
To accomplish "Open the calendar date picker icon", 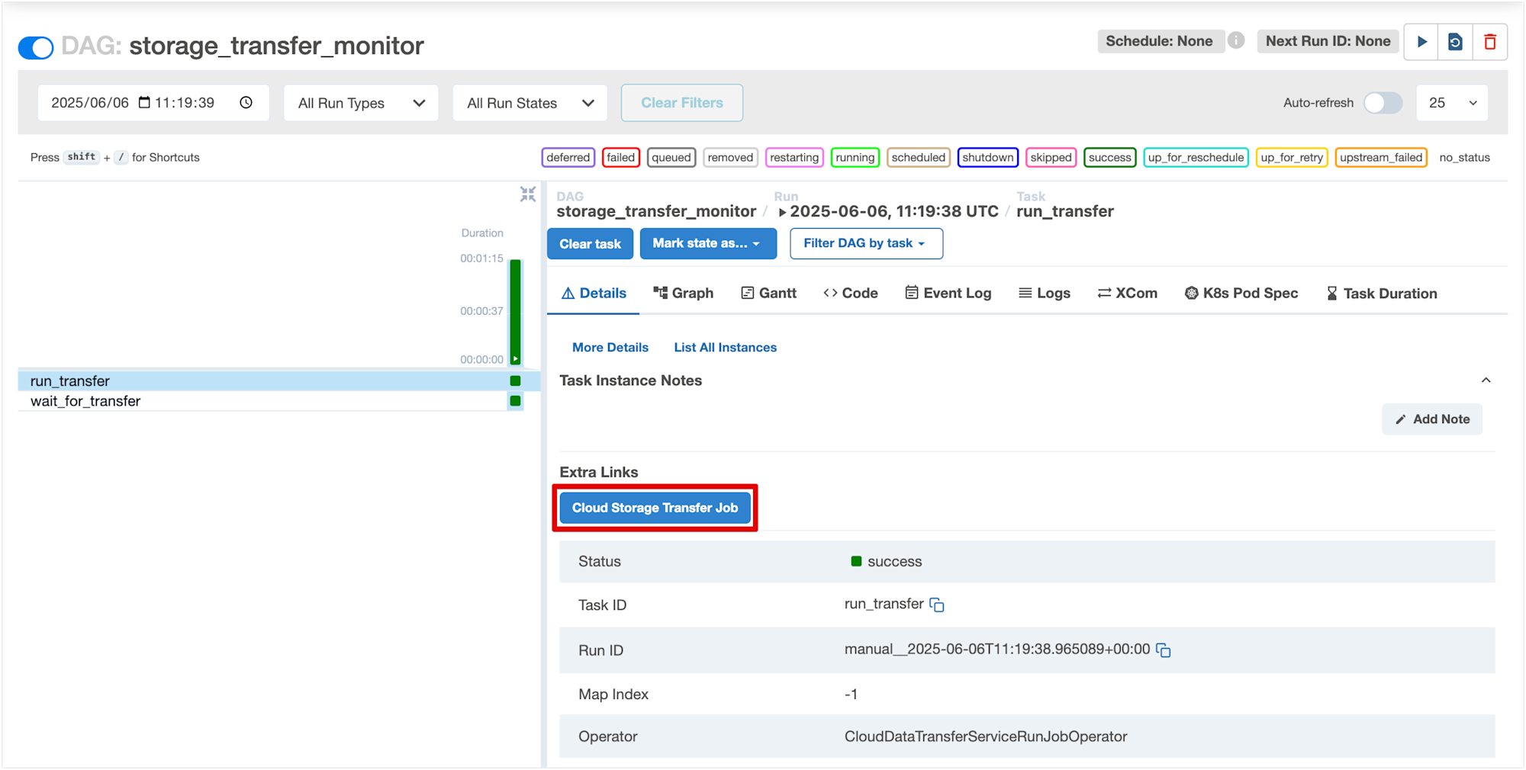I will coord(144,102).
